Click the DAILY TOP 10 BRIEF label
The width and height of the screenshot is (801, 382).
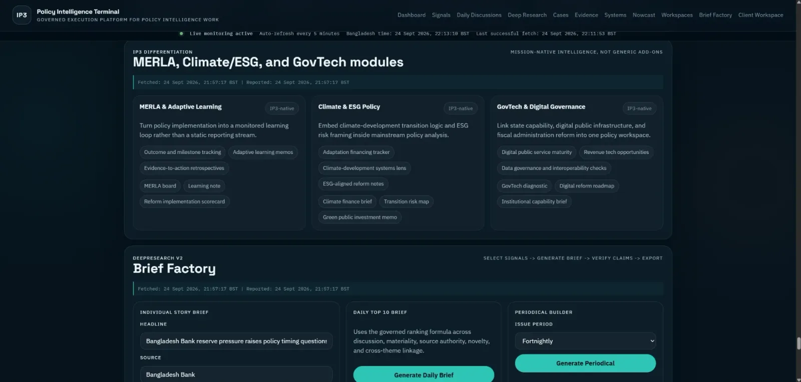(380, 312)
